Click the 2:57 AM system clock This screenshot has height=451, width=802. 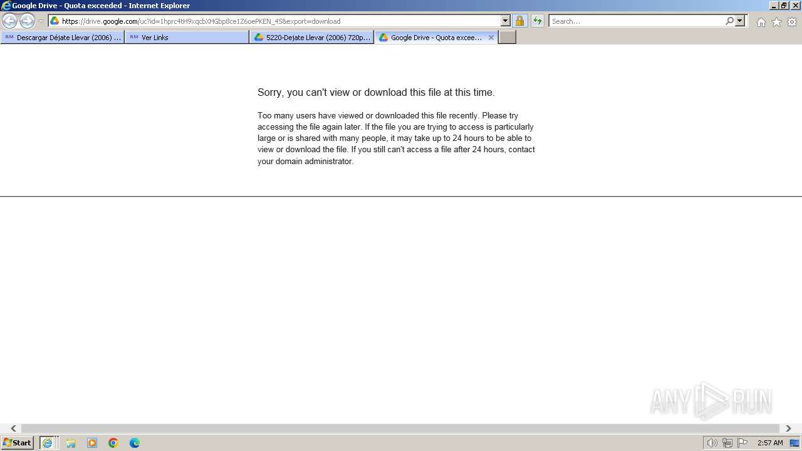(x=770, y=443)
